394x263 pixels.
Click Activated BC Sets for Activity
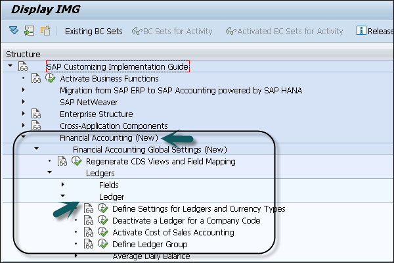[284, 31]
